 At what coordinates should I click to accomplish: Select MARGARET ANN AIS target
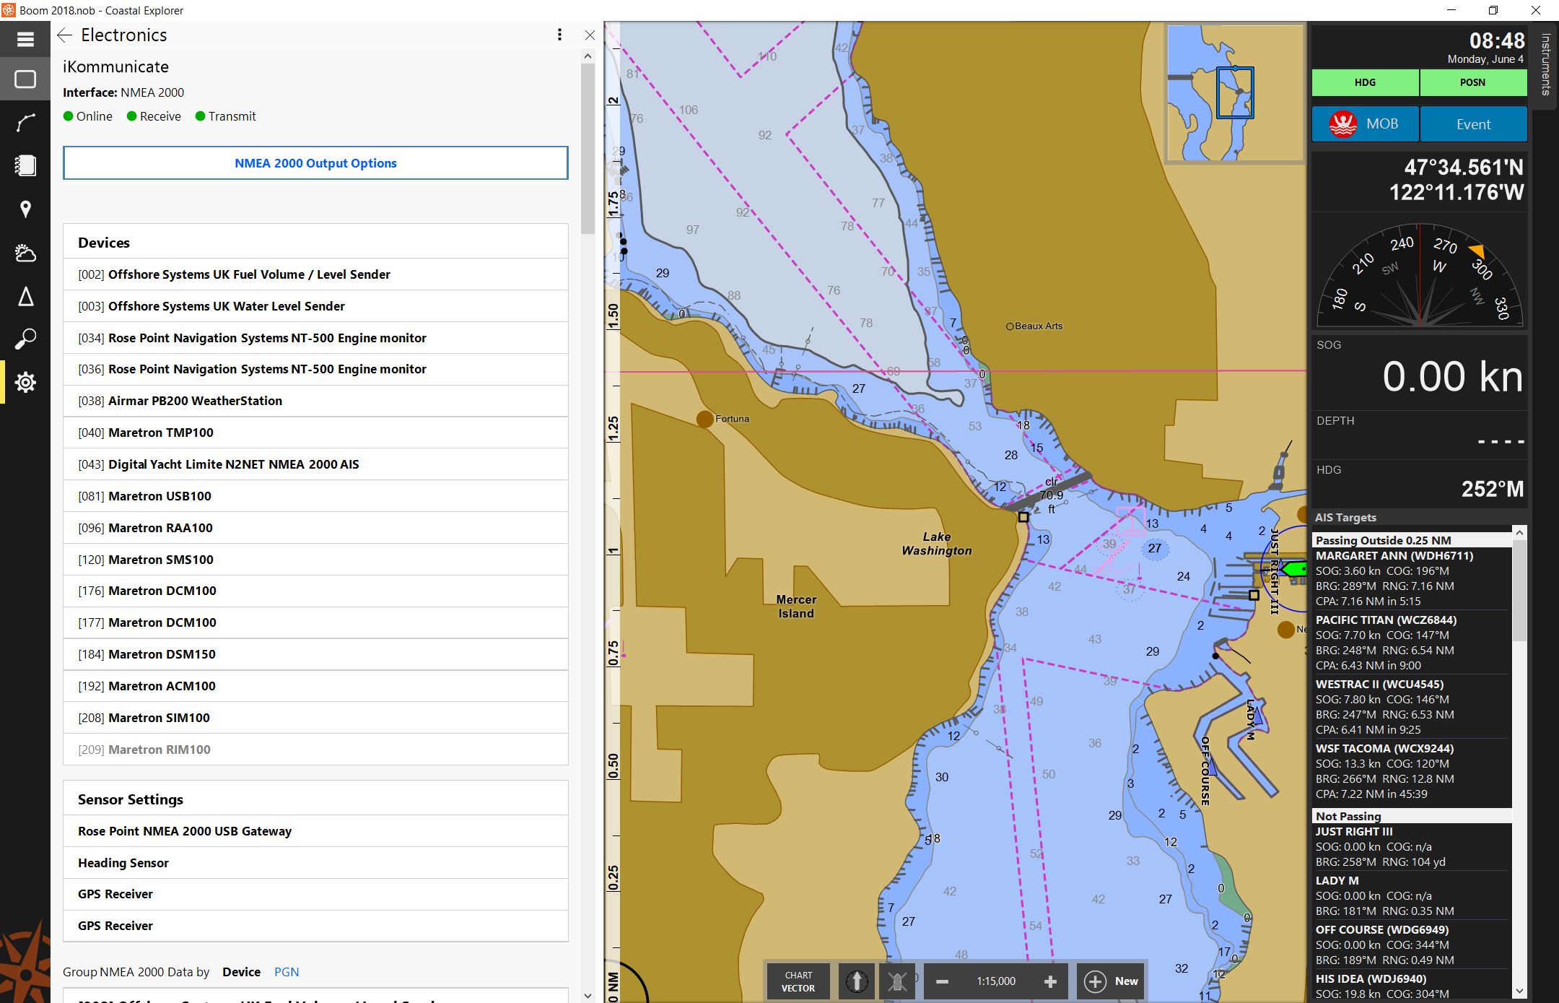click(1411, 578)
